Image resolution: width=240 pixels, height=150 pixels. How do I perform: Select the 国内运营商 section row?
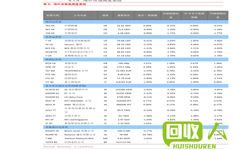click(136, 22)
